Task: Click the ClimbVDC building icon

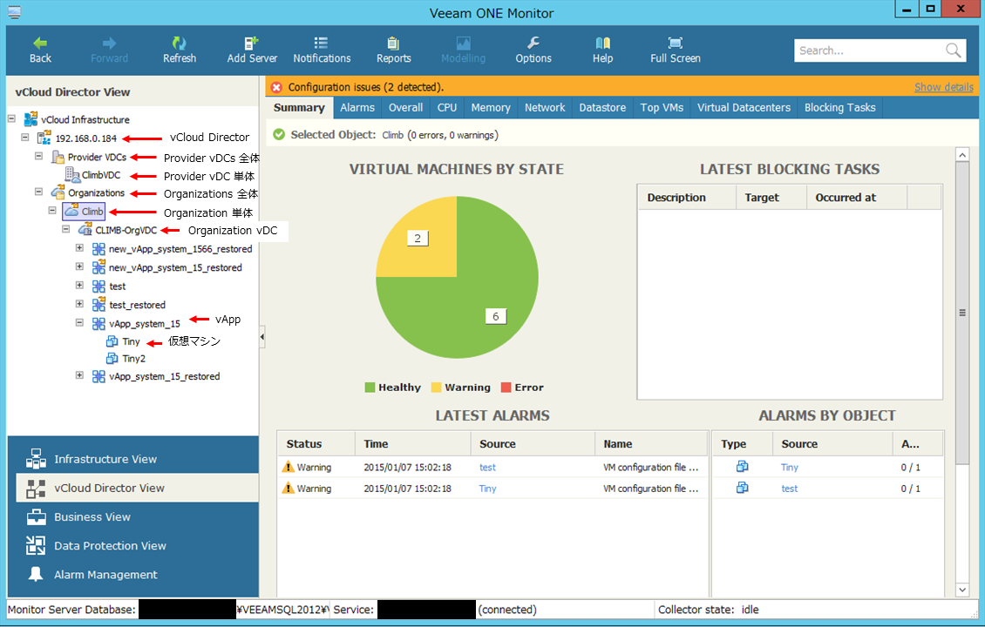Action: (x=72, y=175)
